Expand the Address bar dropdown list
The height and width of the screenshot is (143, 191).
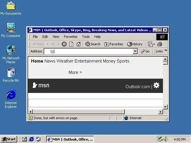click(135, 51)
